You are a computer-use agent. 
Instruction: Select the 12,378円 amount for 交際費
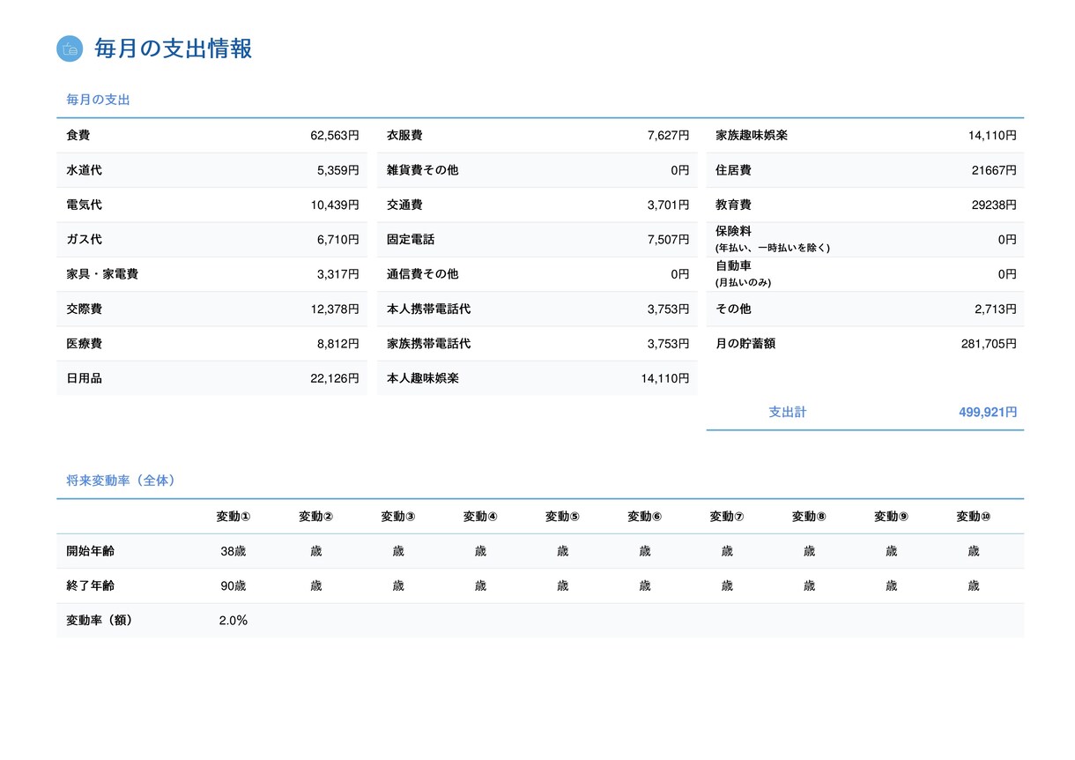[335, 309]
